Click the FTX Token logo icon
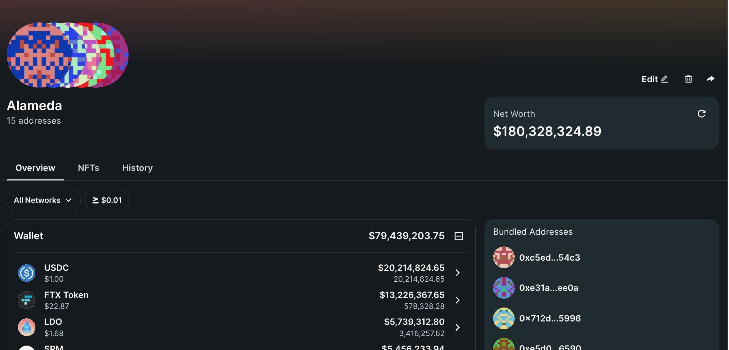The image size is (729, 350). 27,300
